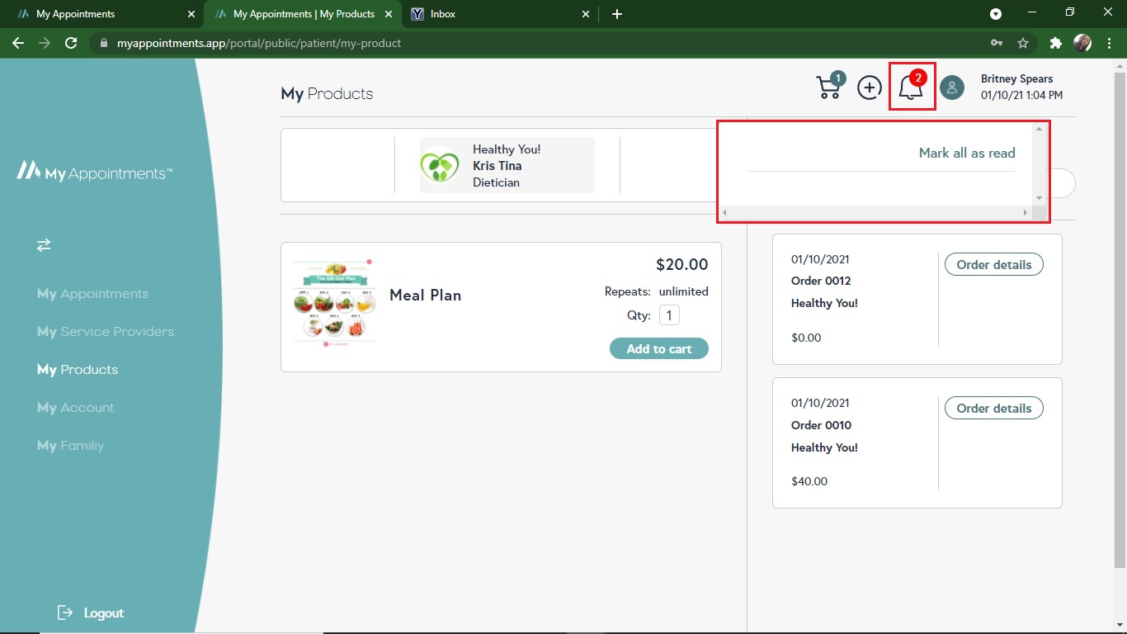Screen dimensions: 1127x634
Task: Click the Meal Plan quantity field
Action: click(669, 315)
